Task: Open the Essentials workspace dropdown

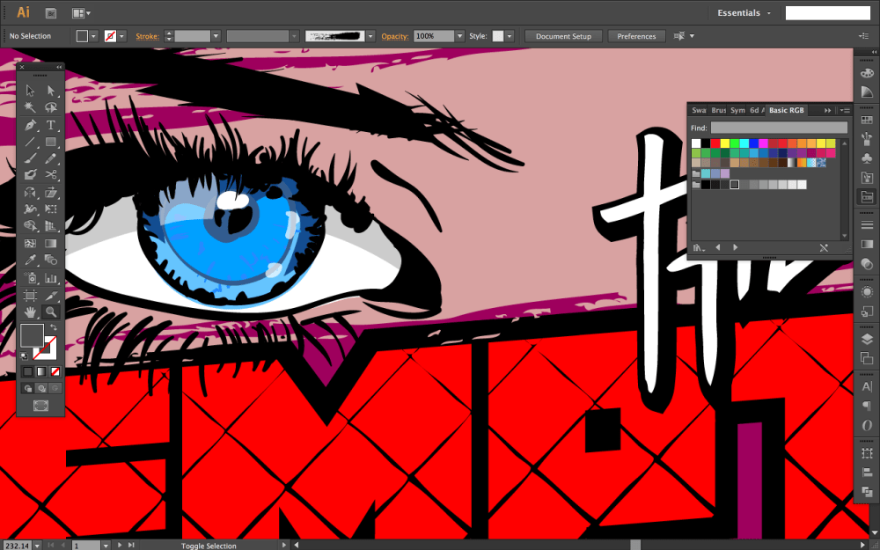Action: tap(744, 13)
